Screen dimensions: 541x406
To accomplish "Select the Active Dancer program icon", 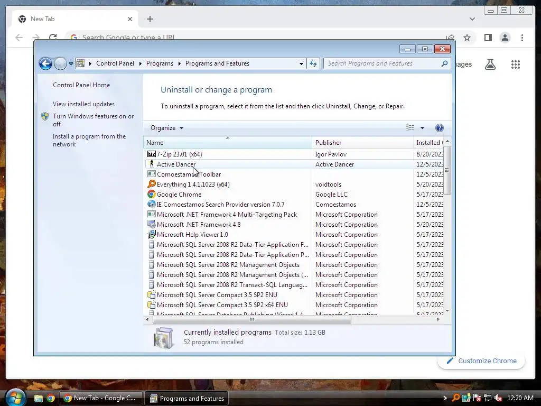I will pos(151,164).
